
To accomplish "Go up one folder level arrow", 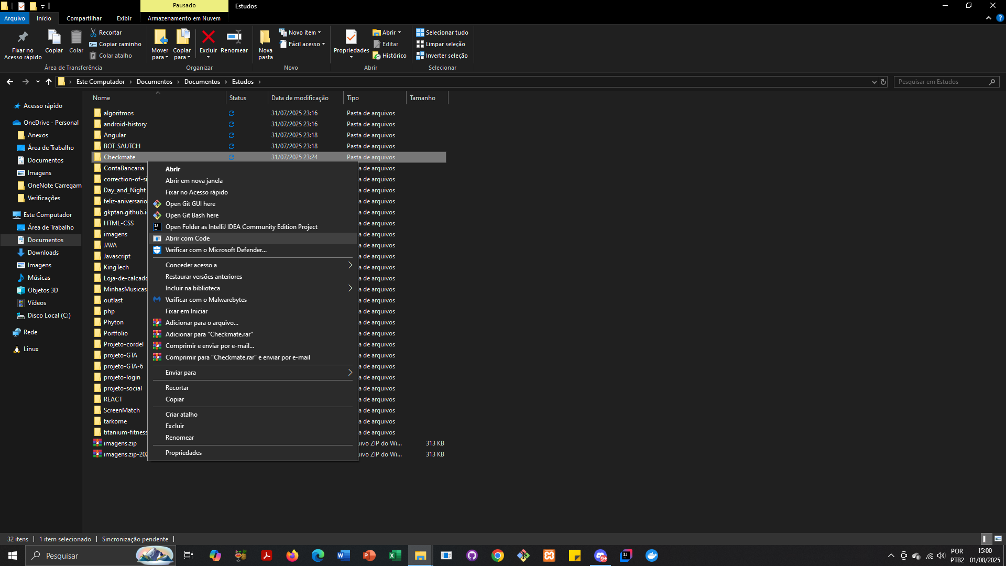I will [49, 82].
